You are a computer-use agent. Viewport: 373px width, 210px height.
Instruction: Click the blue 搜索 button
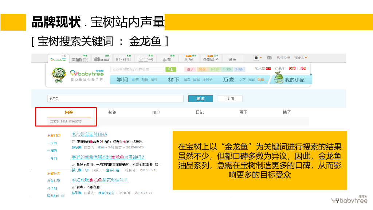(x=201, y=98)
